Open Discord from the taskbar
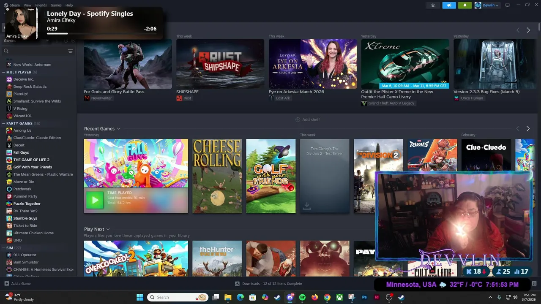The width and height of the screenshot is (541, 304). pos(290,297)
